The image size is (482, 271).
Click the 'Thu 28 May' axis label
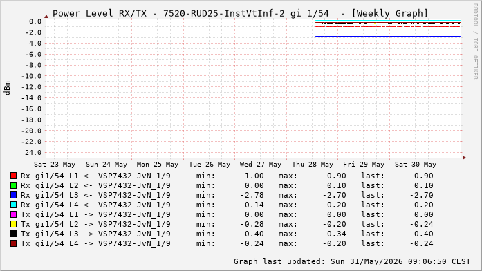pyautogui.click(x=313, y=165)
